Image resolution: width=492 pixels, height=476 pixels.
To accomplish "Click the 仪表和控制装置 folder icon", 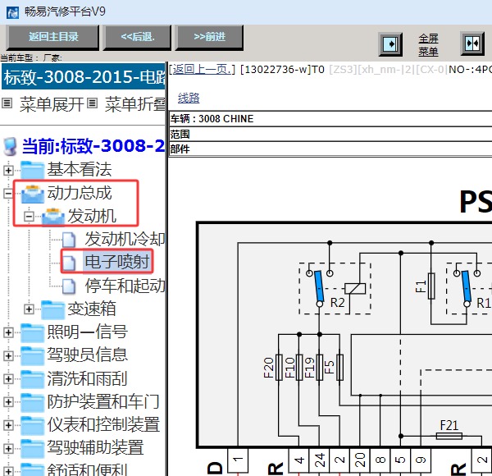I will pos(32,425).
